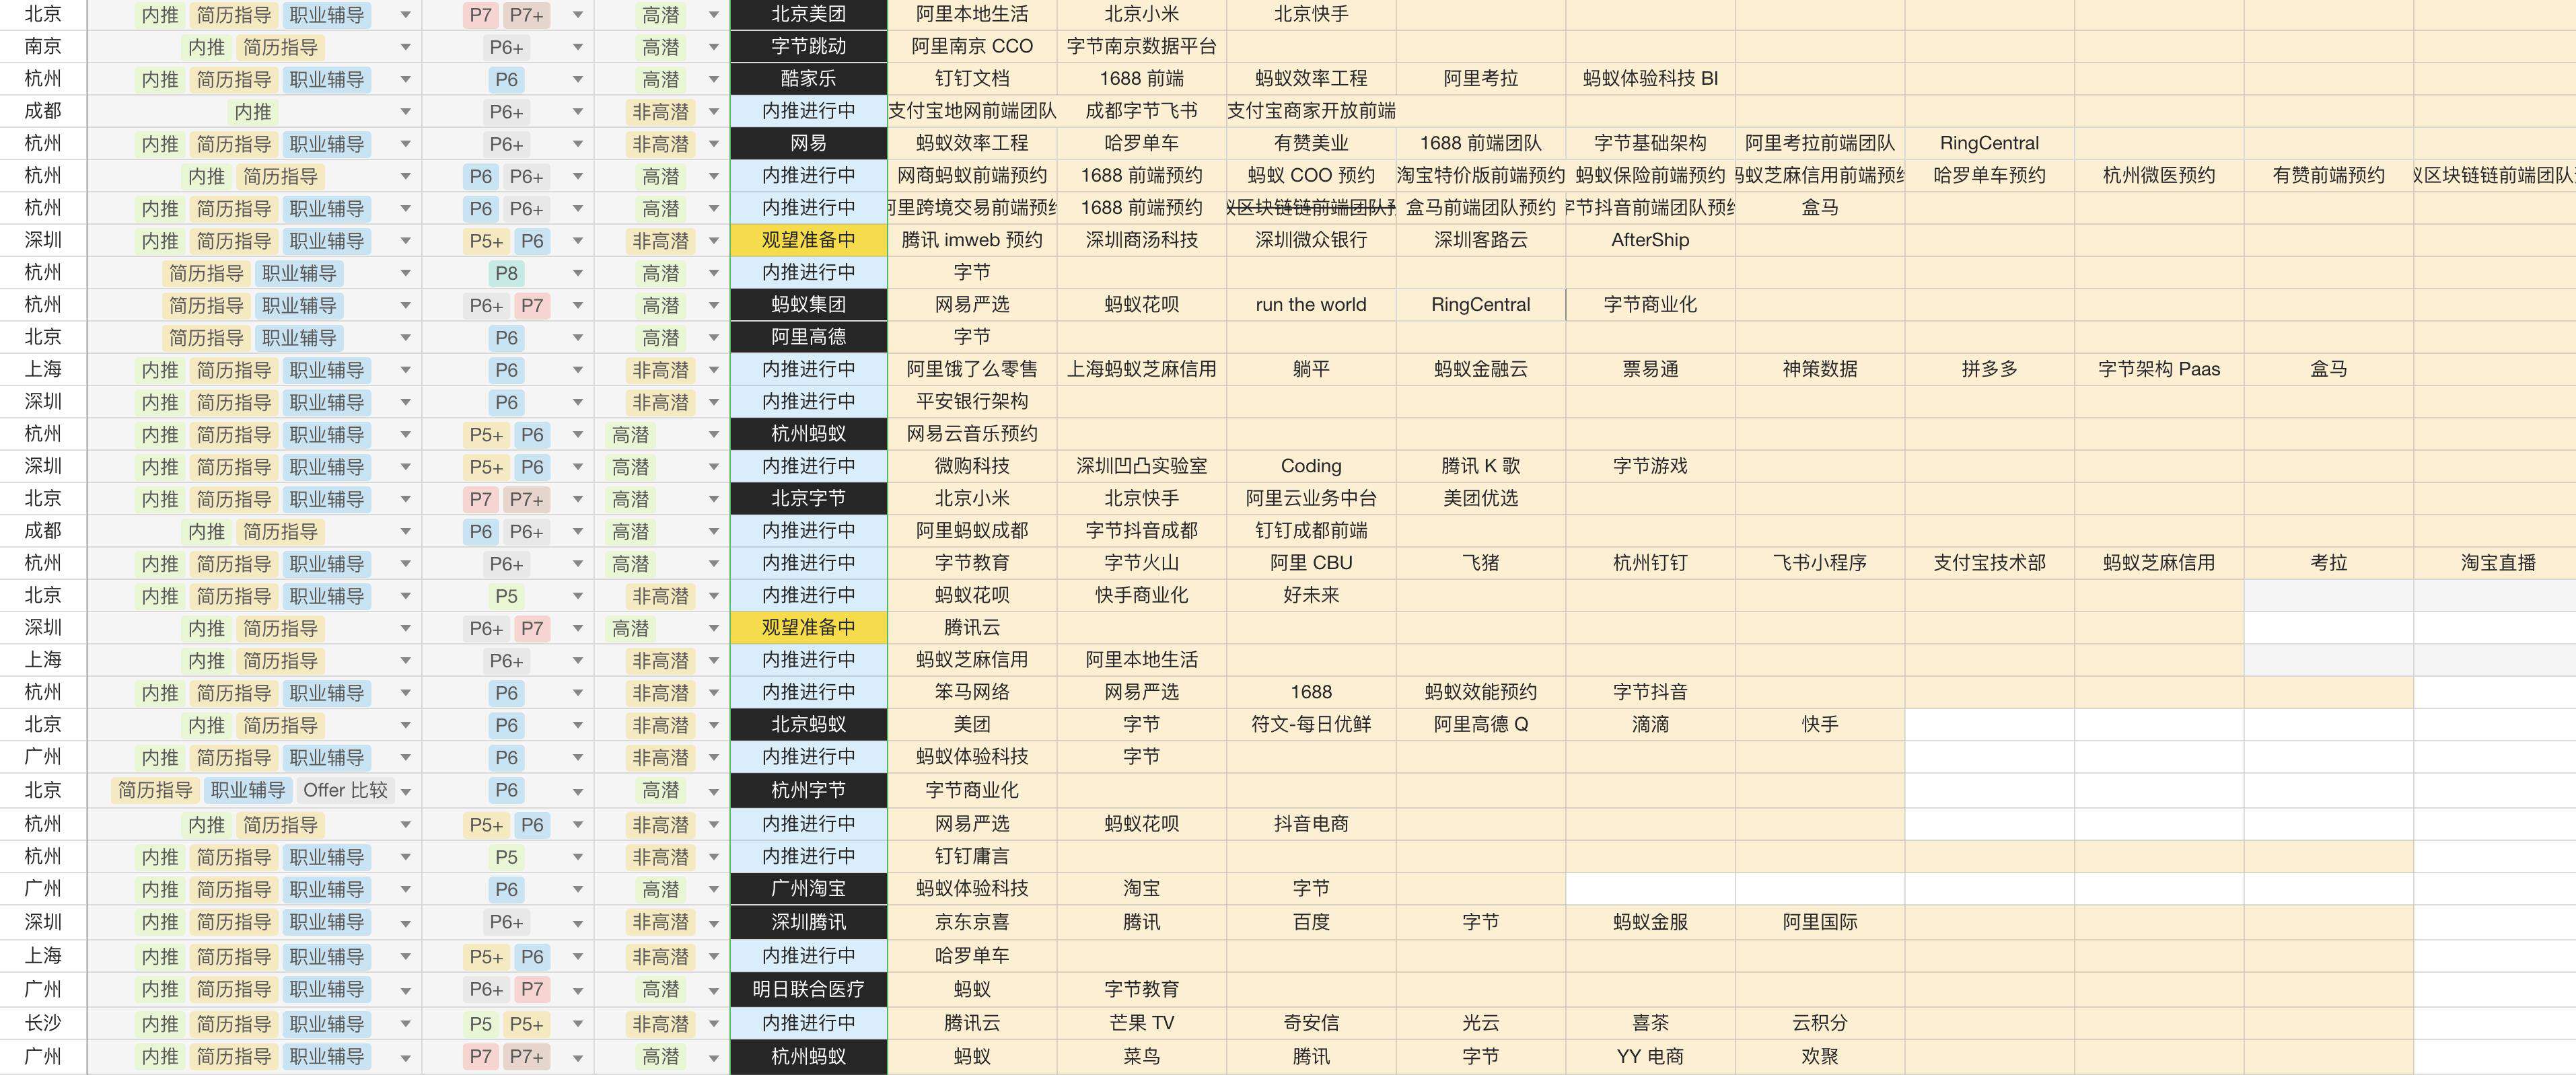Select the 神策数据 cell

pos(1820,369)
